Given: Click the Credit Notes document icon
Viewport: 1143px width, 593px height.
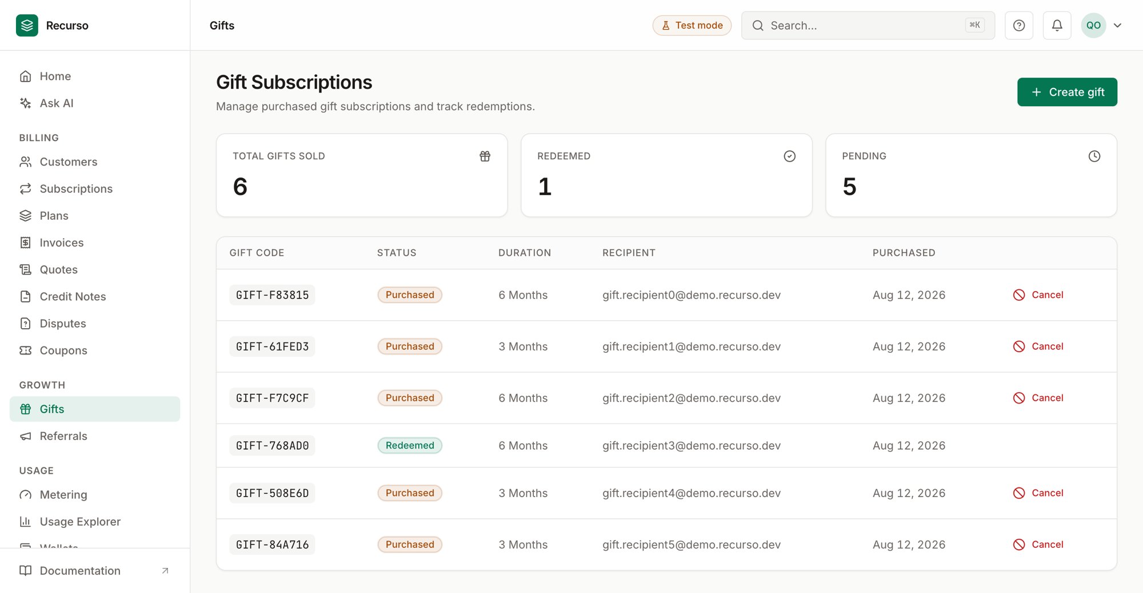Looking at the screenshot, I should (x=25, y=296).
